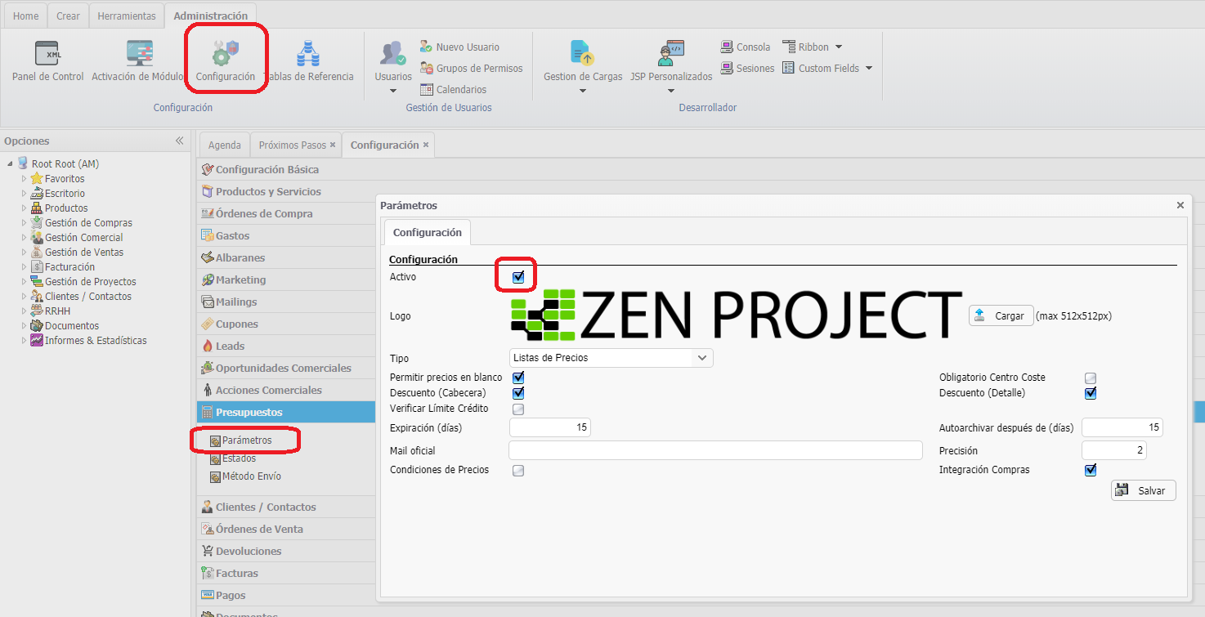Close the Próximos Pasos tab
The width and height of the screenshot is (1205, 617).
click(333, 145)
